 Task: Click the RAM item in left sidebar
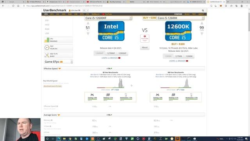tap(47, 29)
